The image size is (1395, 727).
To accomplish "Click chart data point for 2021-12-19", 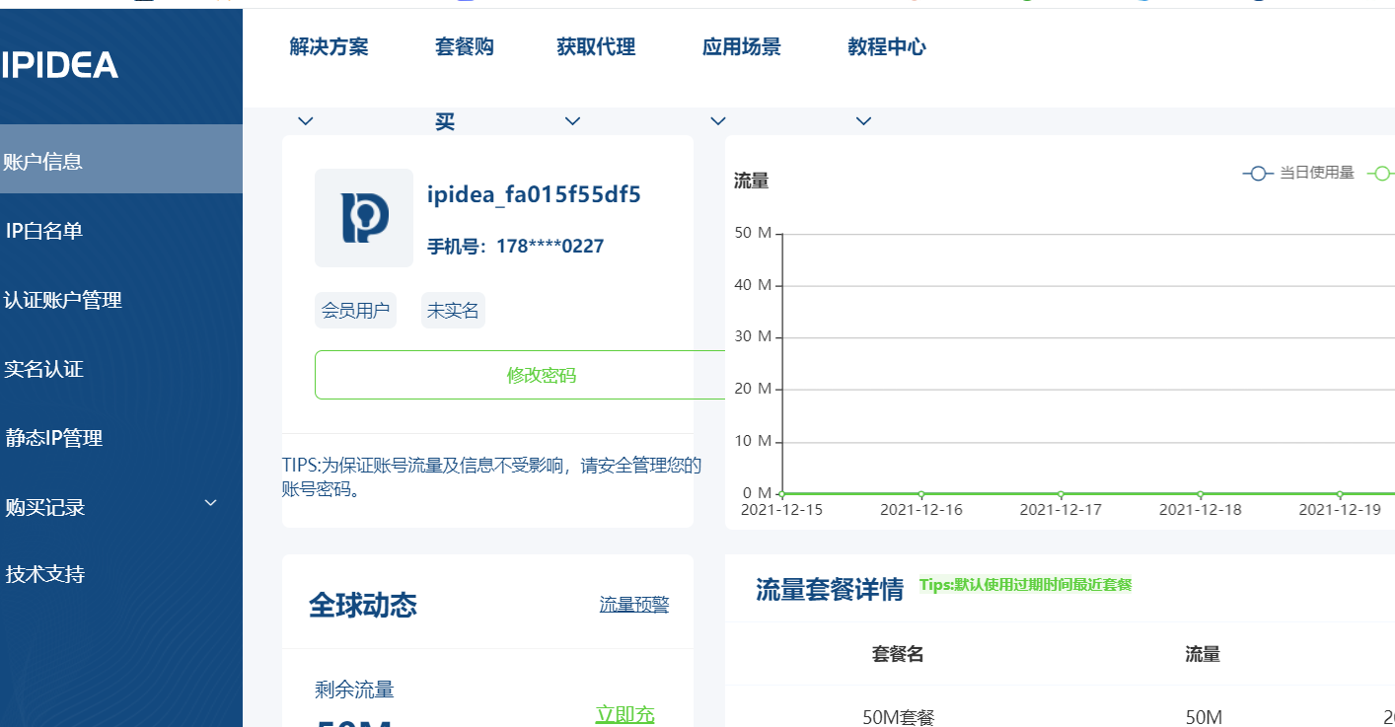I will 1340,493.
